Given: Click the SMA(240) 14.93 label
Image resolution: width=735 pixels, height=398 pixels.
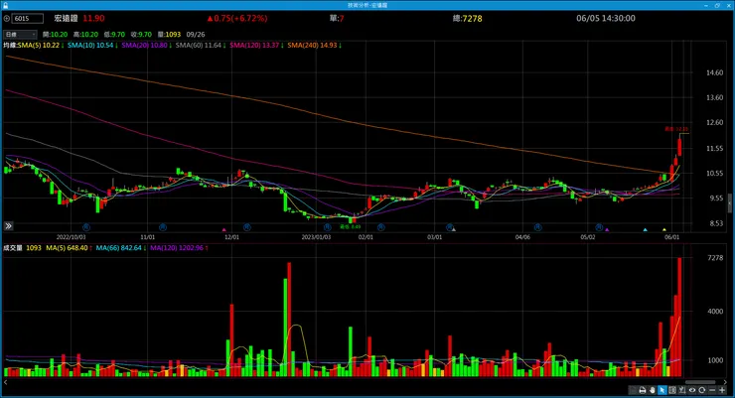Looking at the screenshot, I should 312,46.
